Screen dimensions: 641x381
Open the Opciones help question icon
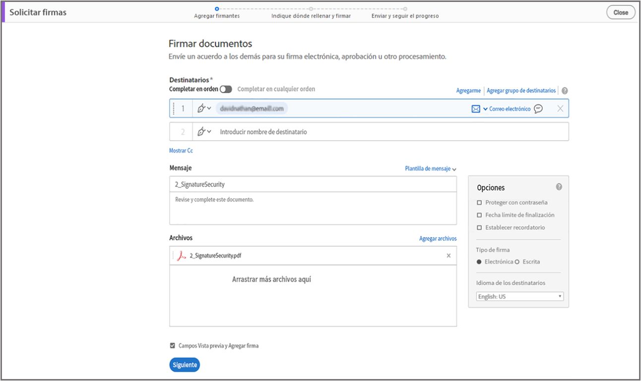click(559, 187)
